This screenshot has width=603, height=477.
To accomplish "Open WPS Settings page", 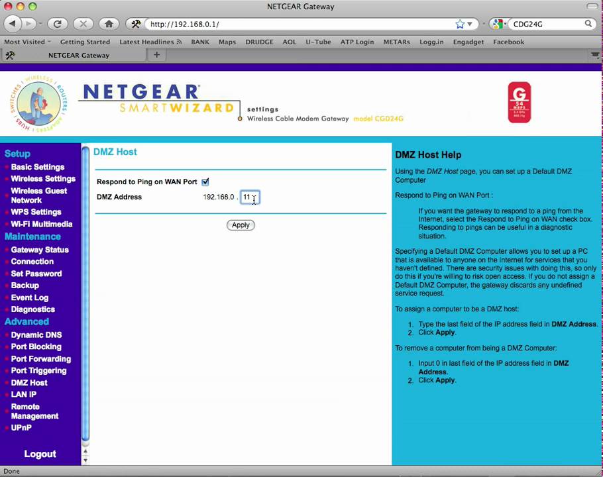I will pyautogui.click(x=36, y=212).
